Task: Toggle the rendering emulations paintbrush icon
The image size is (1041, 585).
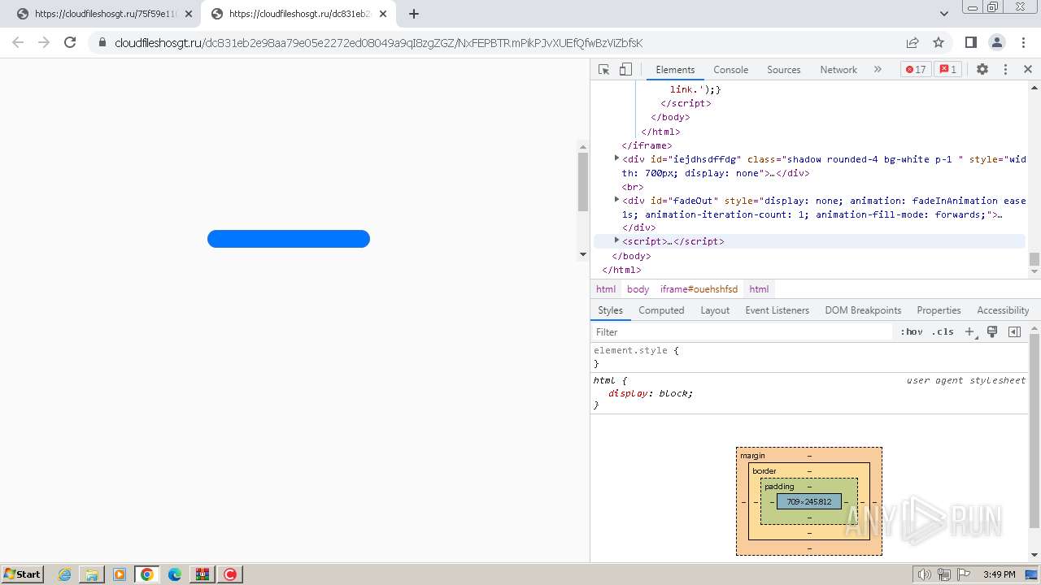Action: (992, 331)
